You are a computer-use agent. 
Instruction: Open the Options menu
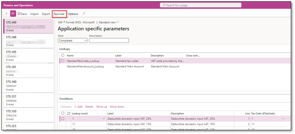click(x=73, y=14)
